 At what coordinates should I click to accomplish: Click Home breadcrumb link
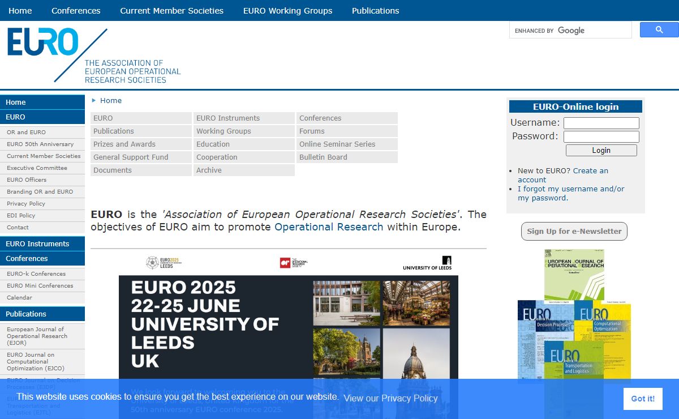click(x=111, y=100)
